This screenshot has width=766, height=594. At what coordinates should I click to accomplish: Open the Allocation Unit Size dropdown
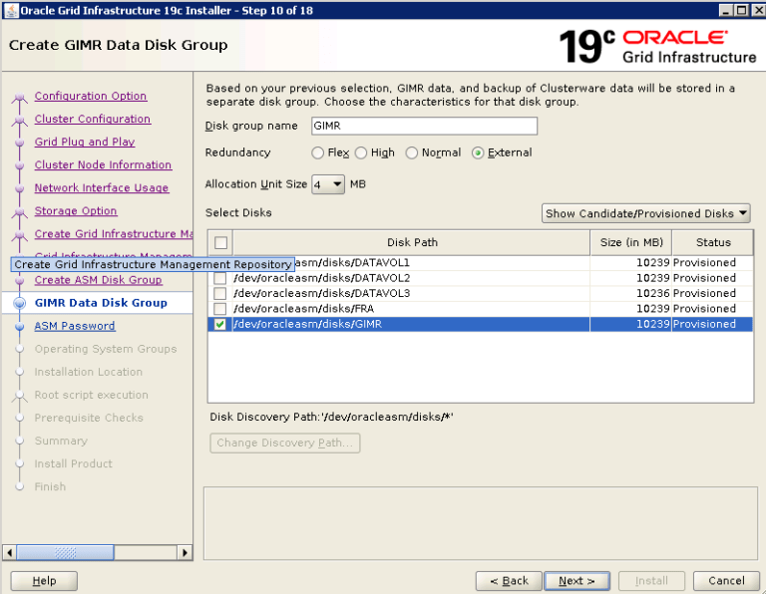click(x=328, y=184)
